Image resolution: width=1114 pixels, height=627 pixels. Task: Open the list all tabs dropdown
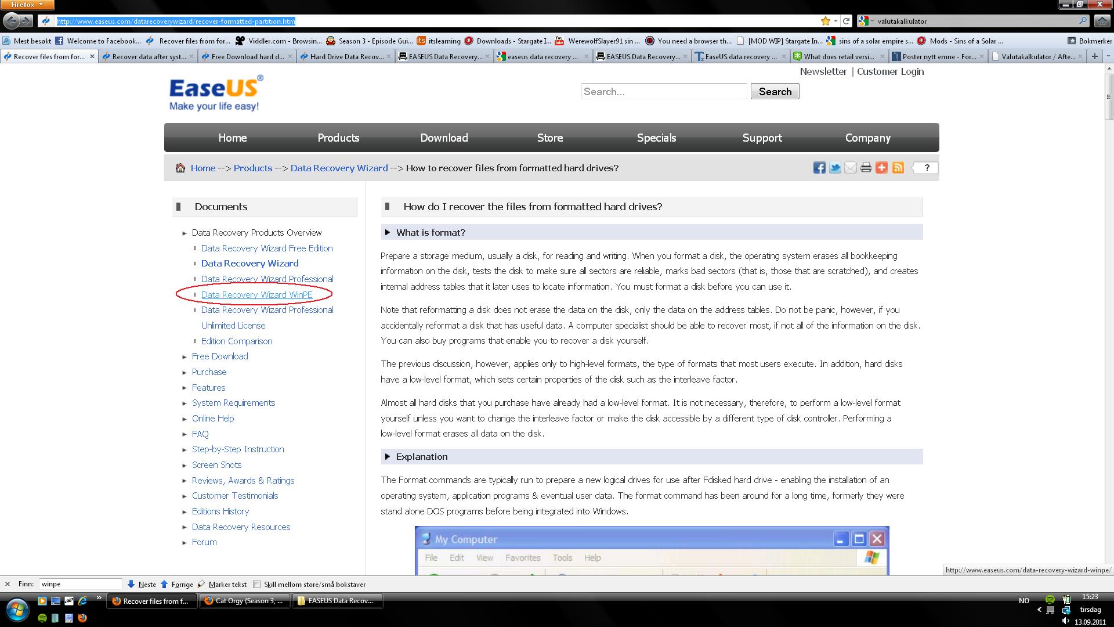1108,56
